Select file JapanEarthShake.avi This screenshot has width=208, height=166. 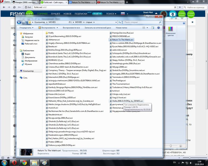[56, 84]
